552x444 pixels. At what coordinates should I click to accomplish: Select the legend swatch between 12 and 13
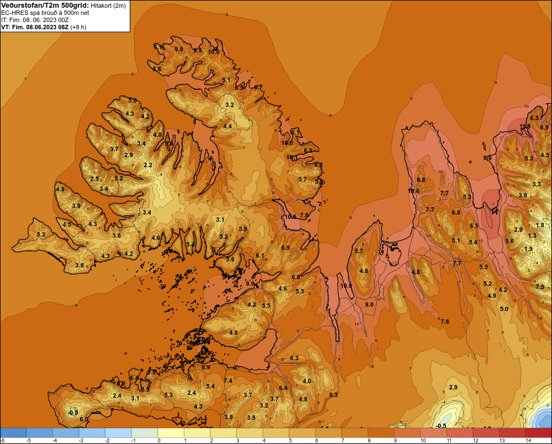[x=486, y=433]
